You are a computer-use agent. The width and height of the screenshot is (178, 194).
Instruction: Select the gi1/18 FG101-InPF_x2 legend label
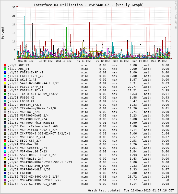click(x=25, y=90)
